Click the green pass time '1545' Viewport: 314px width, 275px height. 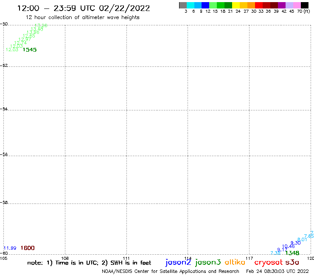30,50
